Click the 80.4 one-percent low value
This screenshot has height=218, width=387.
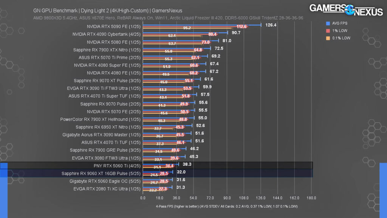[x=212, y=34]
